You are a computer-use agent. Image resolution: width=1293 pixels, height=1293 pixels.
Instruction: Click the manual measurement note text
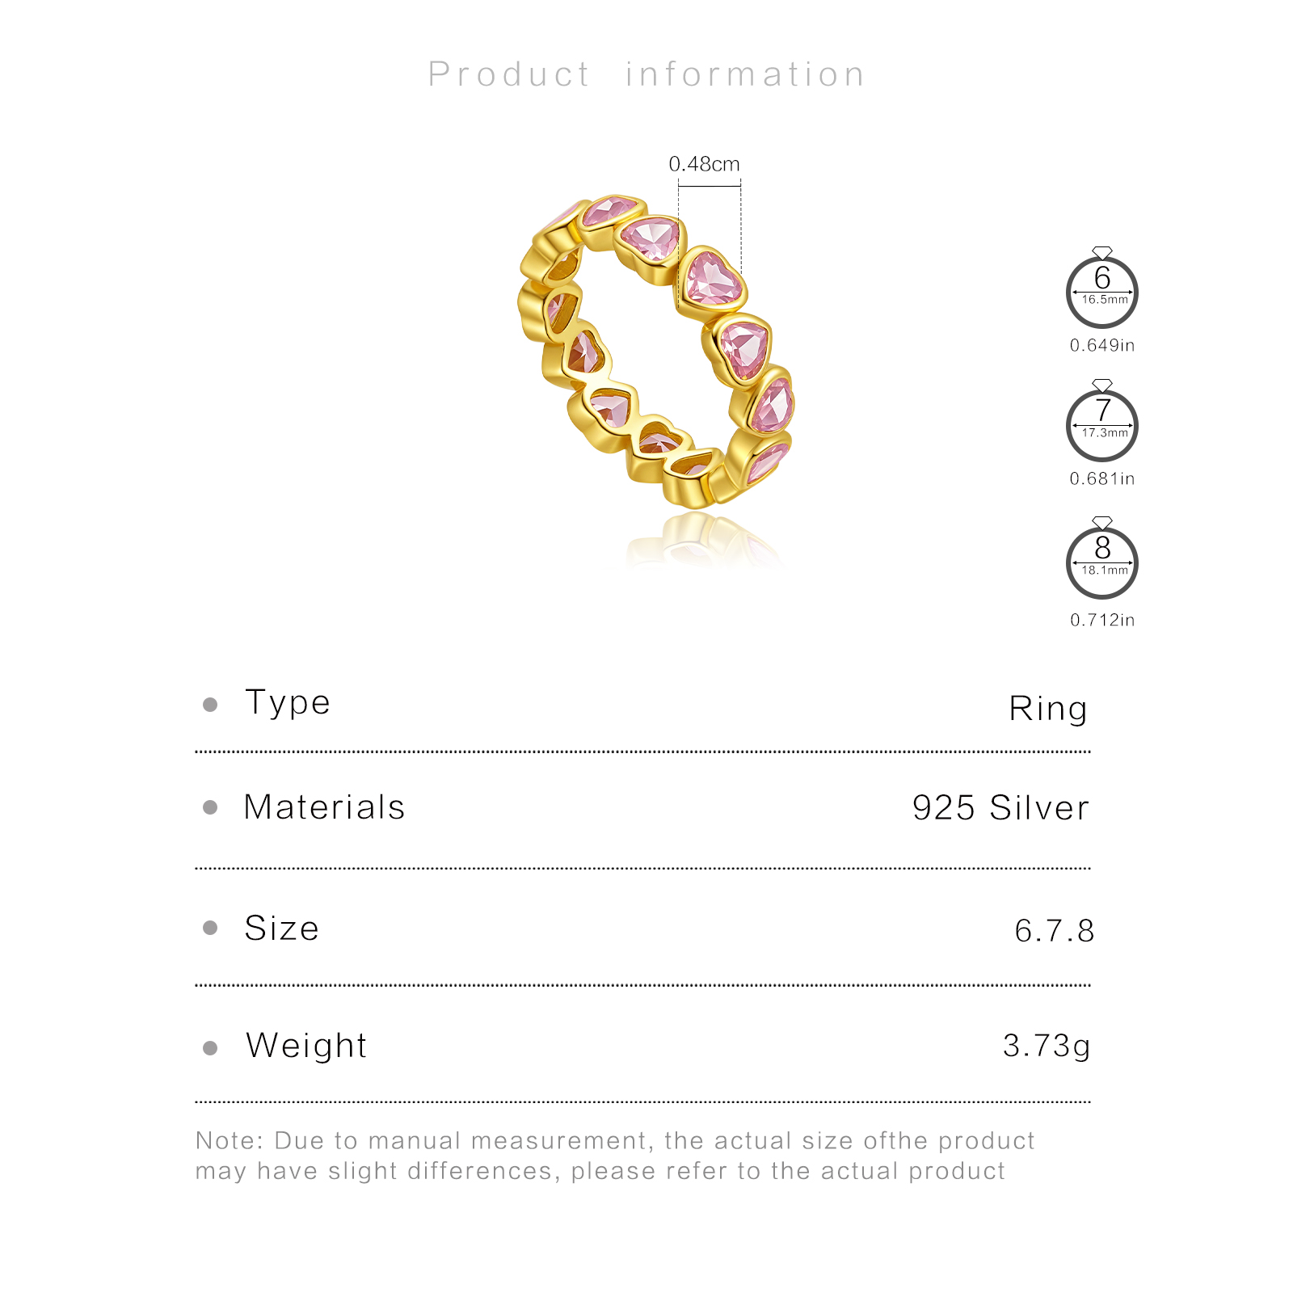point(614,1156)
